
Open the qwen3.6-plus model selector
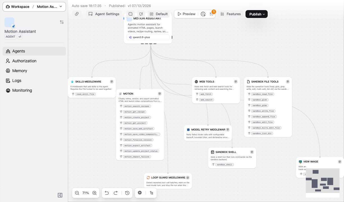click(x=148, y=37)
